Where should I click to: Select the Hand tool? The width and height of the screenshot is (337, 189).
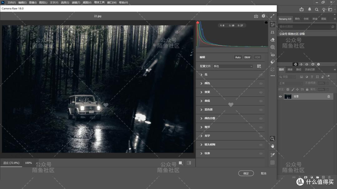[272, 146]
